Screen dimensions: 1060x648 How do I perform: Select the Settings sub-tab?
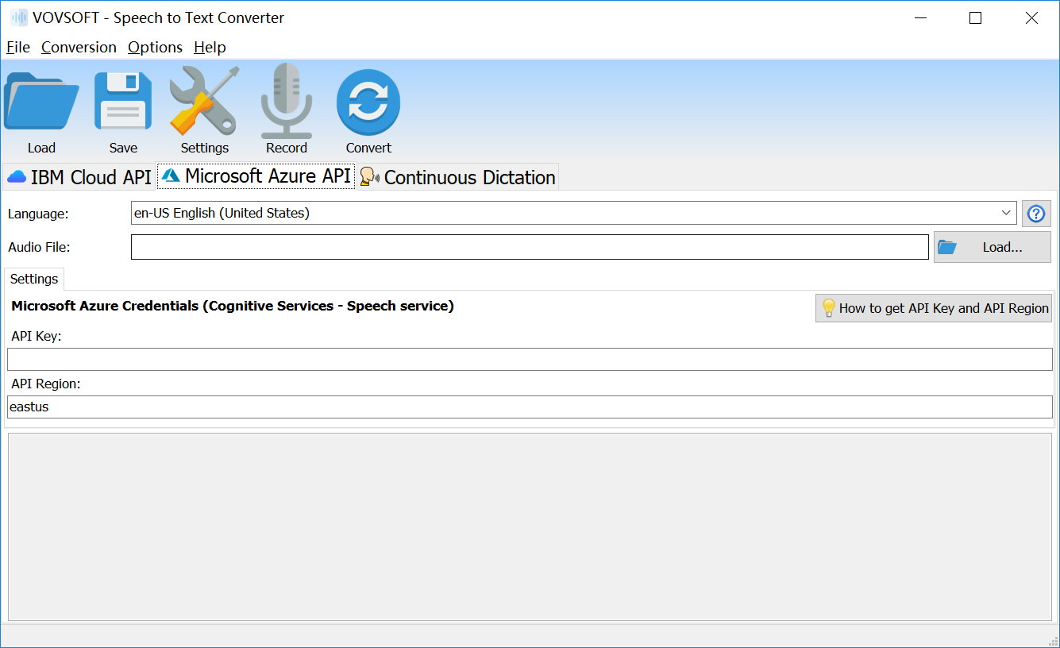[x=34, y=279]
